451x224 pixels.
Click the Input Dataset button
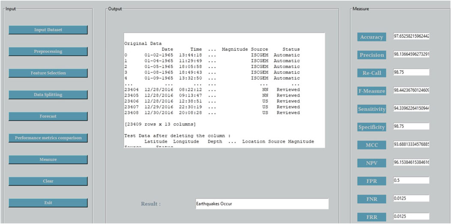point(48,30)
